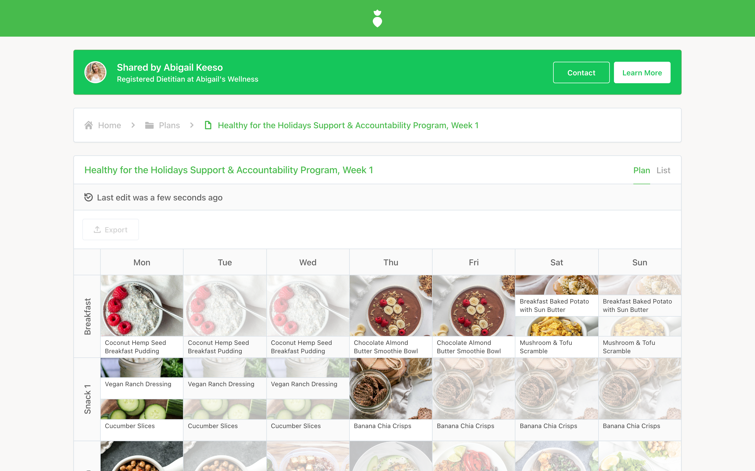Switch to the List tab
Screen dimensions: 755x471
click(x=663, y=170)
